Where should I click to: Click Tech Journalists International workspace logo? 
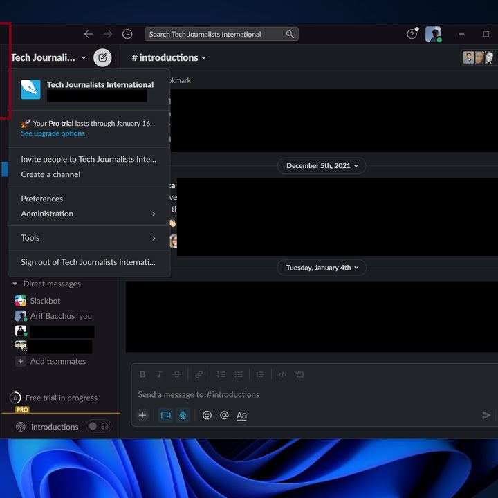pyautogui.click(x=31, y=89)
